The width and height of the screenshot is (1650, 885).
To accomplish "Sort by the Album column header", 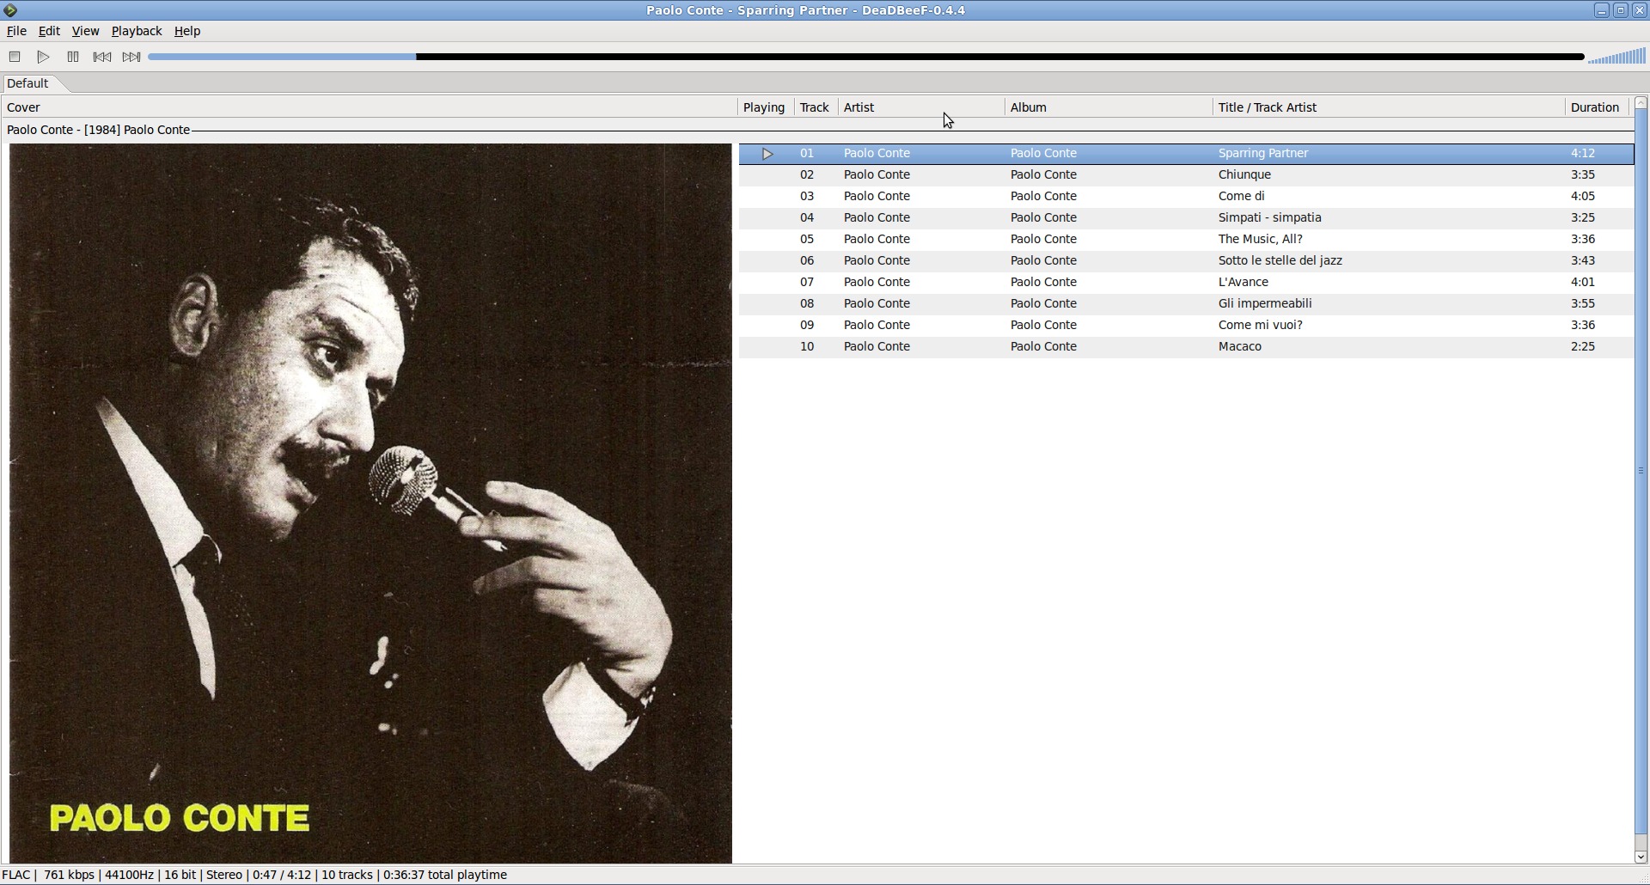I will (x=1109, y=107).
